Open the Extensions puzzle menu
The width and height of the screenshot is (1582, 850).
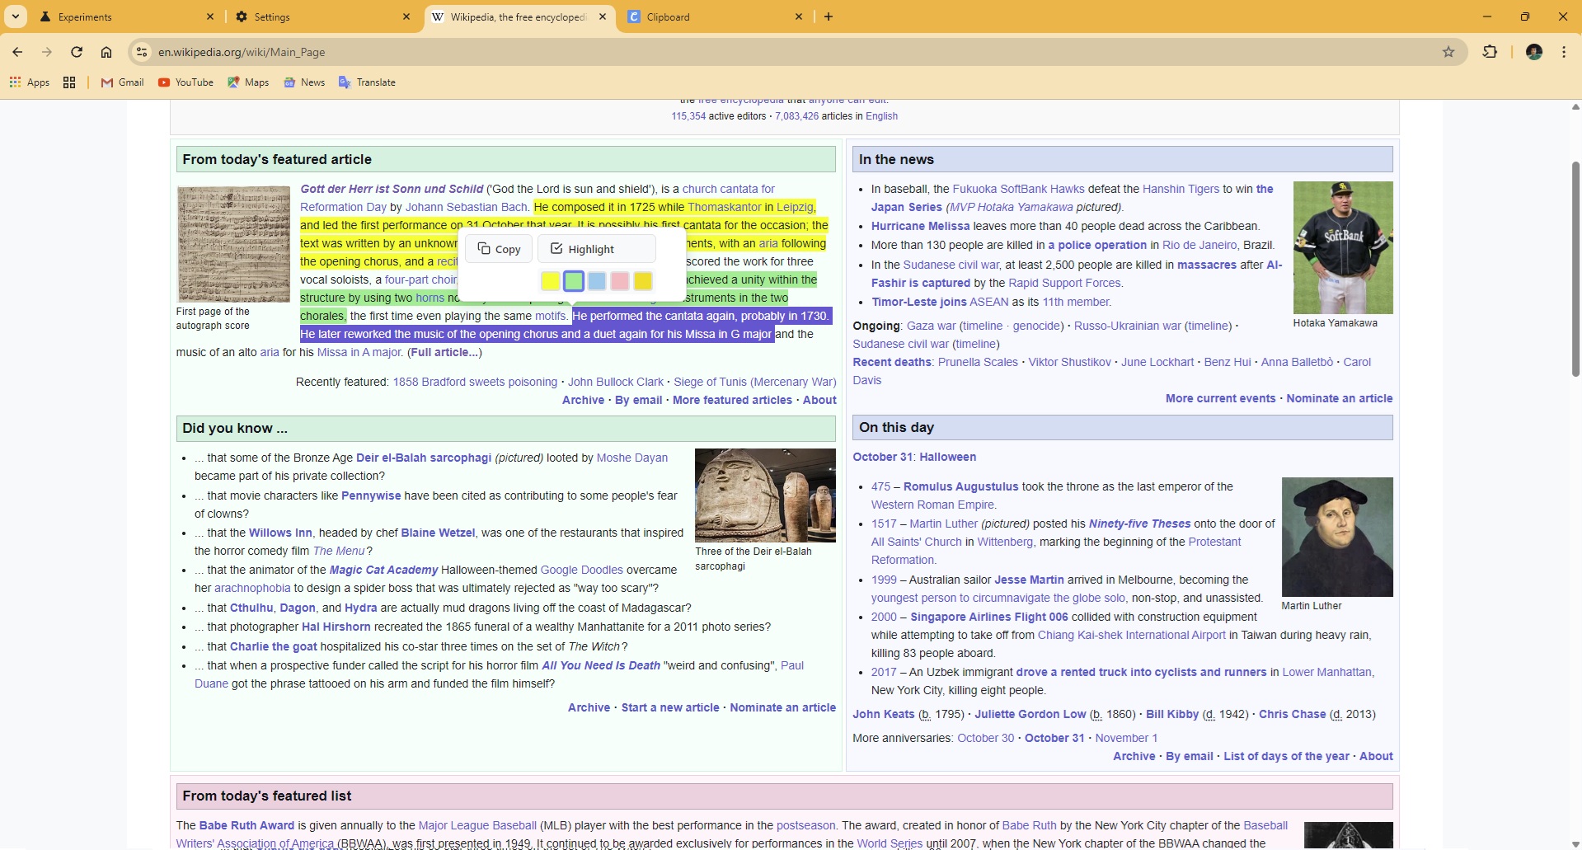[x=1490, y=52]
